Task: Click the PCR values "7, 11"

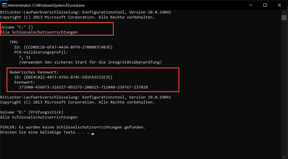Action: point(25,57)
